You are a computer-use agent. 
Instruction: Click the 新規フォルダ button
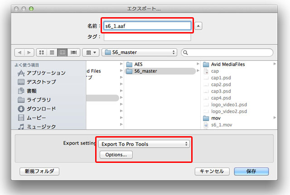[x=39, y=171]
